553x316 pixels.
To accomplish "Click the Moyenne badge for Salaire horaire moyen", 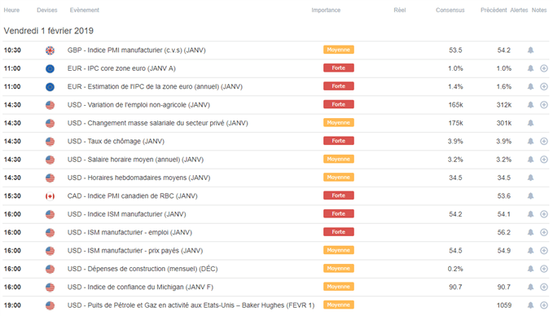I will (x=339, y=159).
